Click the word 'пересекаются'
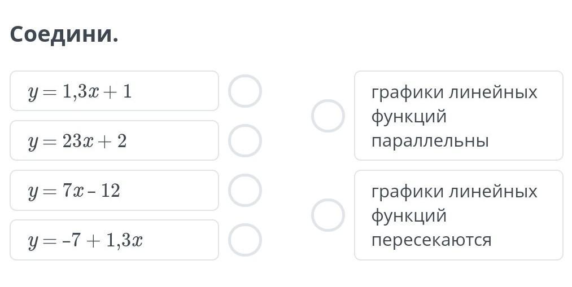Image resolution: width=572 pixels, height=287 pixels. tap(431, 240)
